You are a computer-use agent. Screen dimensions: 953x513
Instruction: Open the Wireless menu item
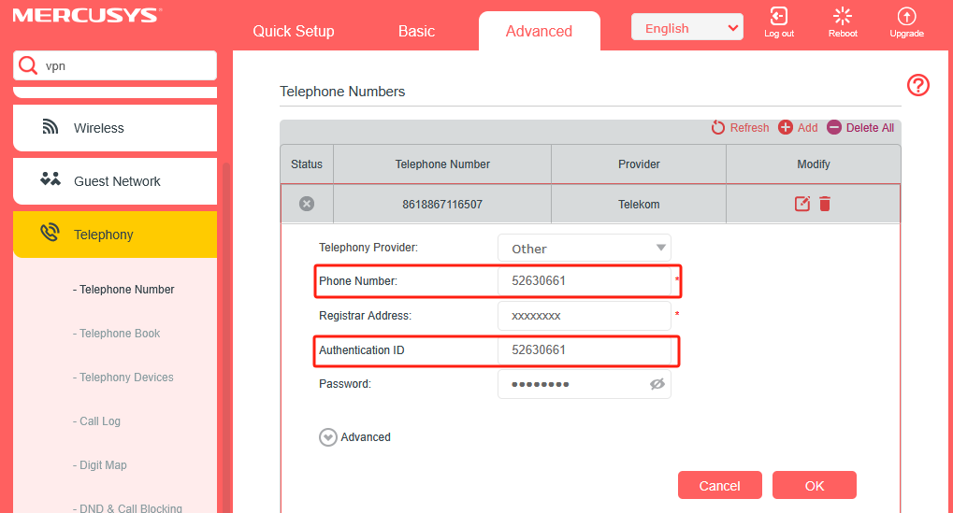pos(115,128)
